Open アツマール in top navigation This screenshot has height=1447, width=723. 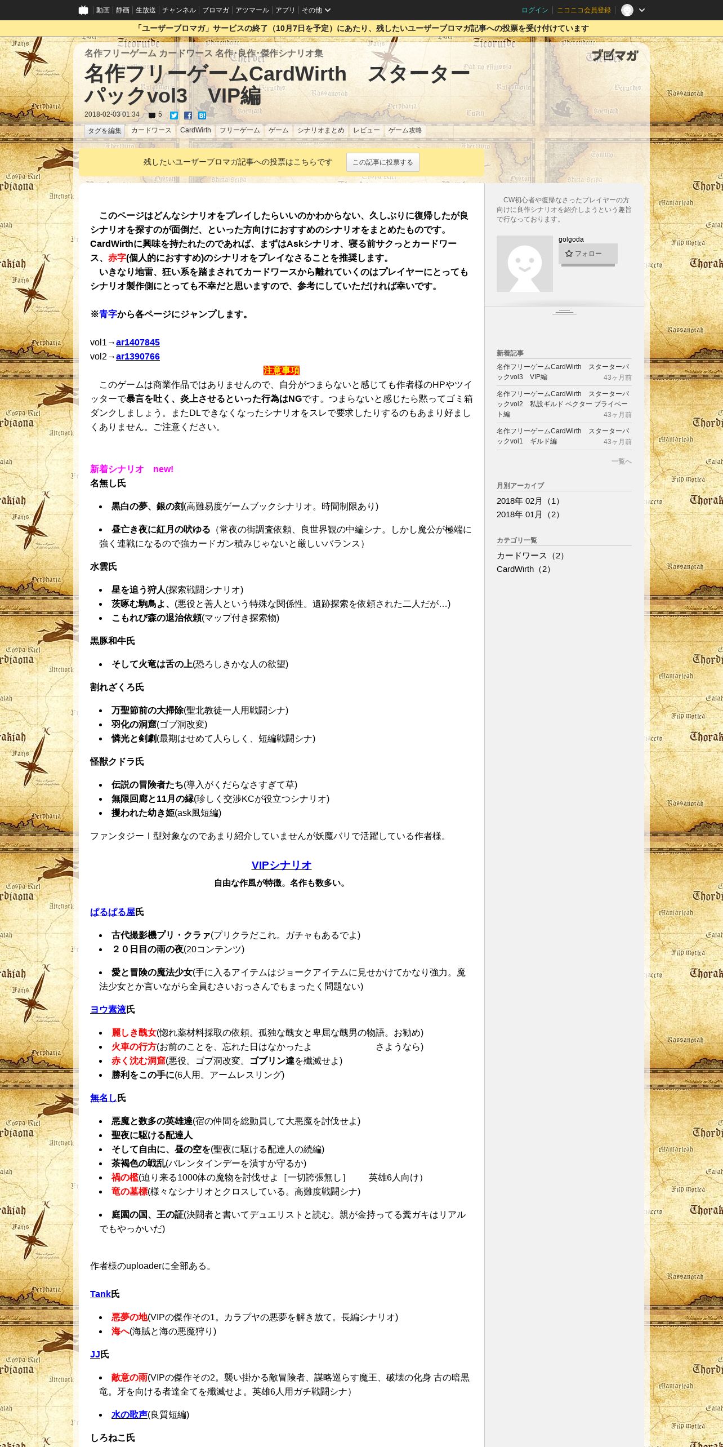click(252, 10)
